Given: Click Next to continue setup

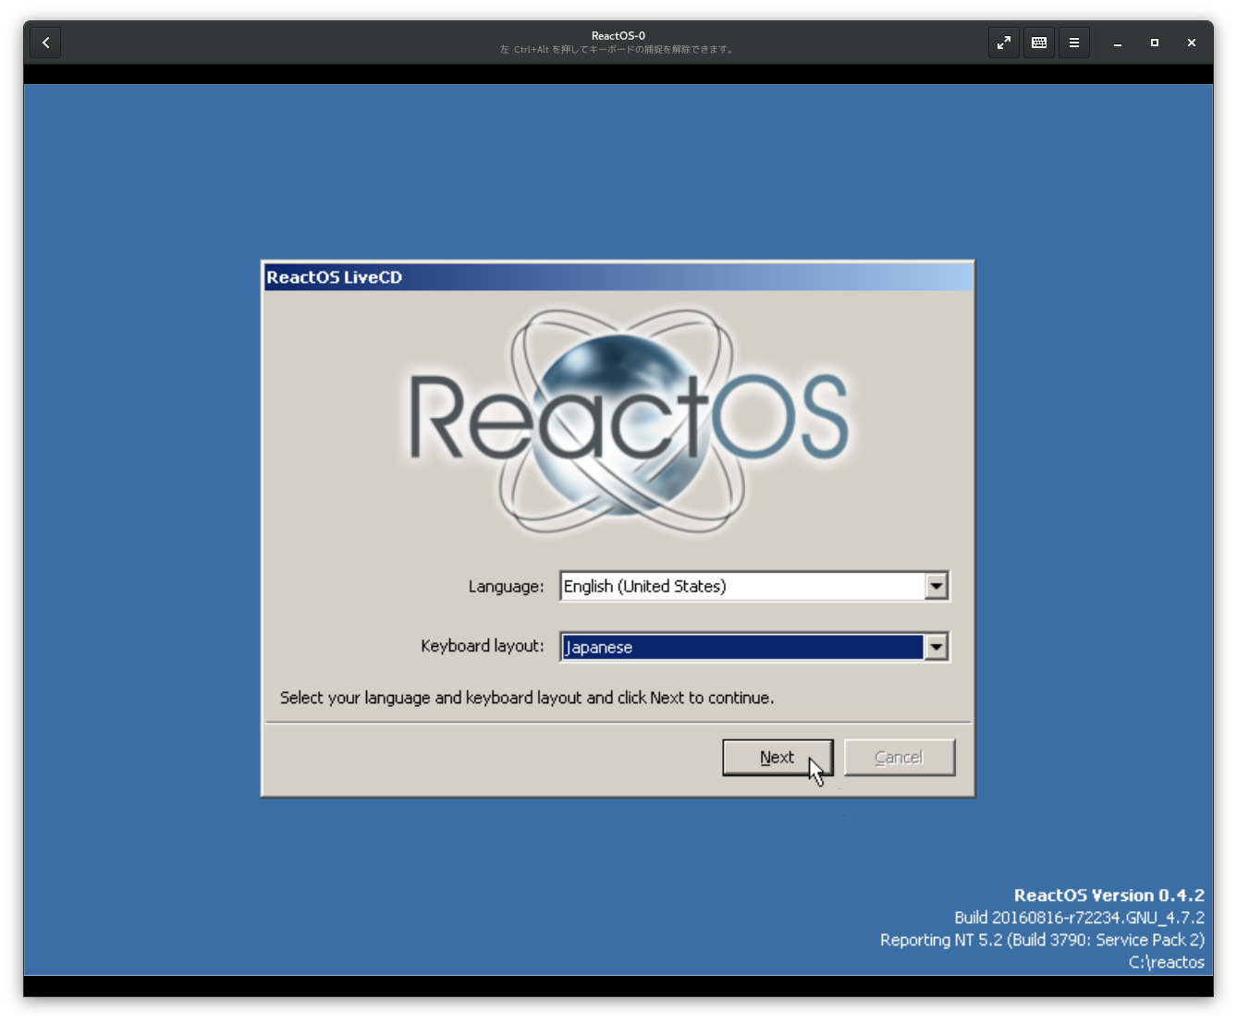Looking at the screenshot, I should [777, 756].
